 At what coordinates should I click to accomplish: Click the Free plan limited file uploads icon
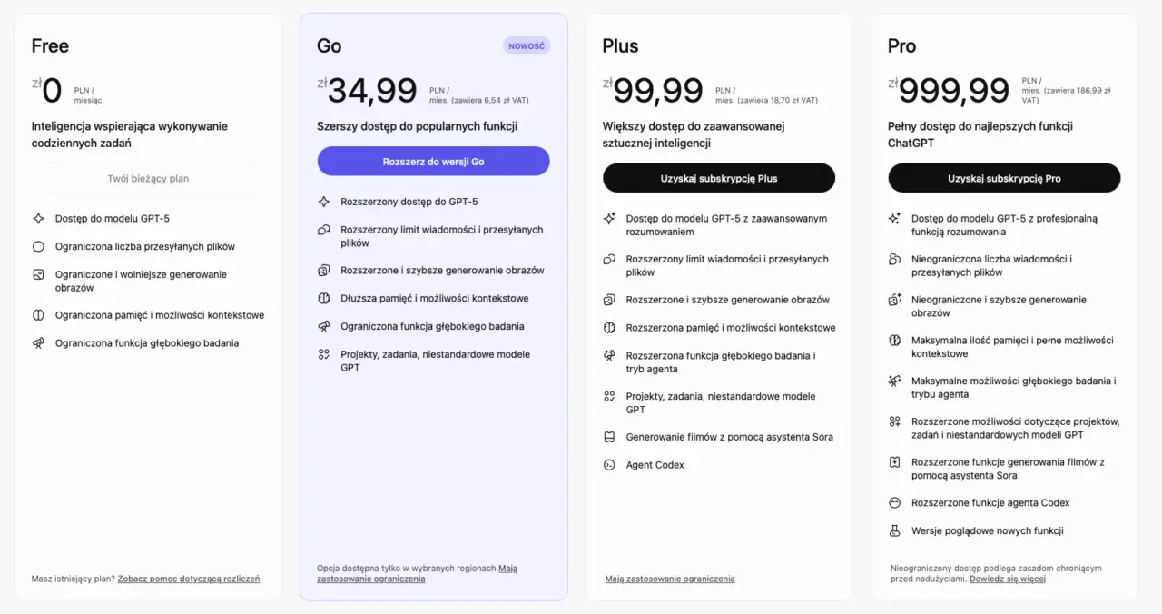[x=38, y=246]
